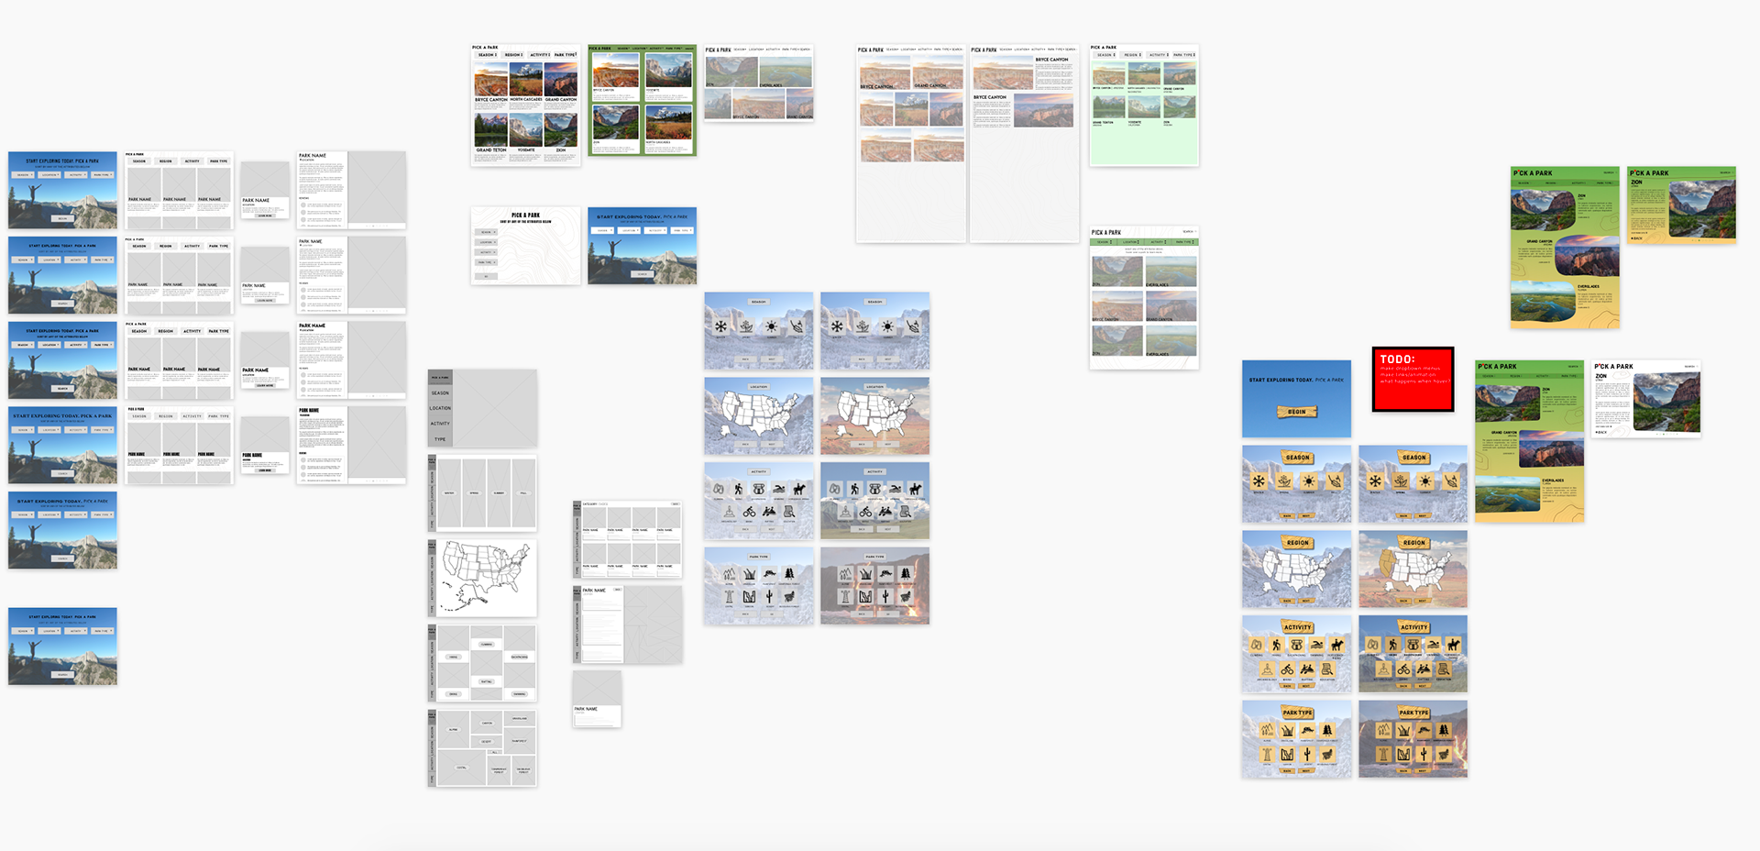The image size is (1760, 851).
Task: Select the Grassland icon in snowy wooden Park Type frame
Action: pos(1287,730)
